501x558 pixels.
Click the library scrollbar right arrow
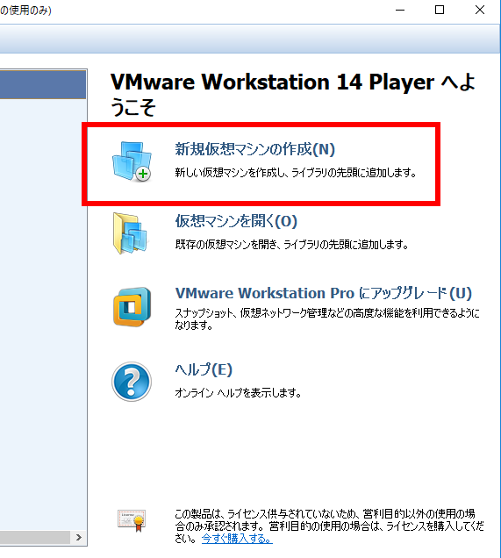79,537
